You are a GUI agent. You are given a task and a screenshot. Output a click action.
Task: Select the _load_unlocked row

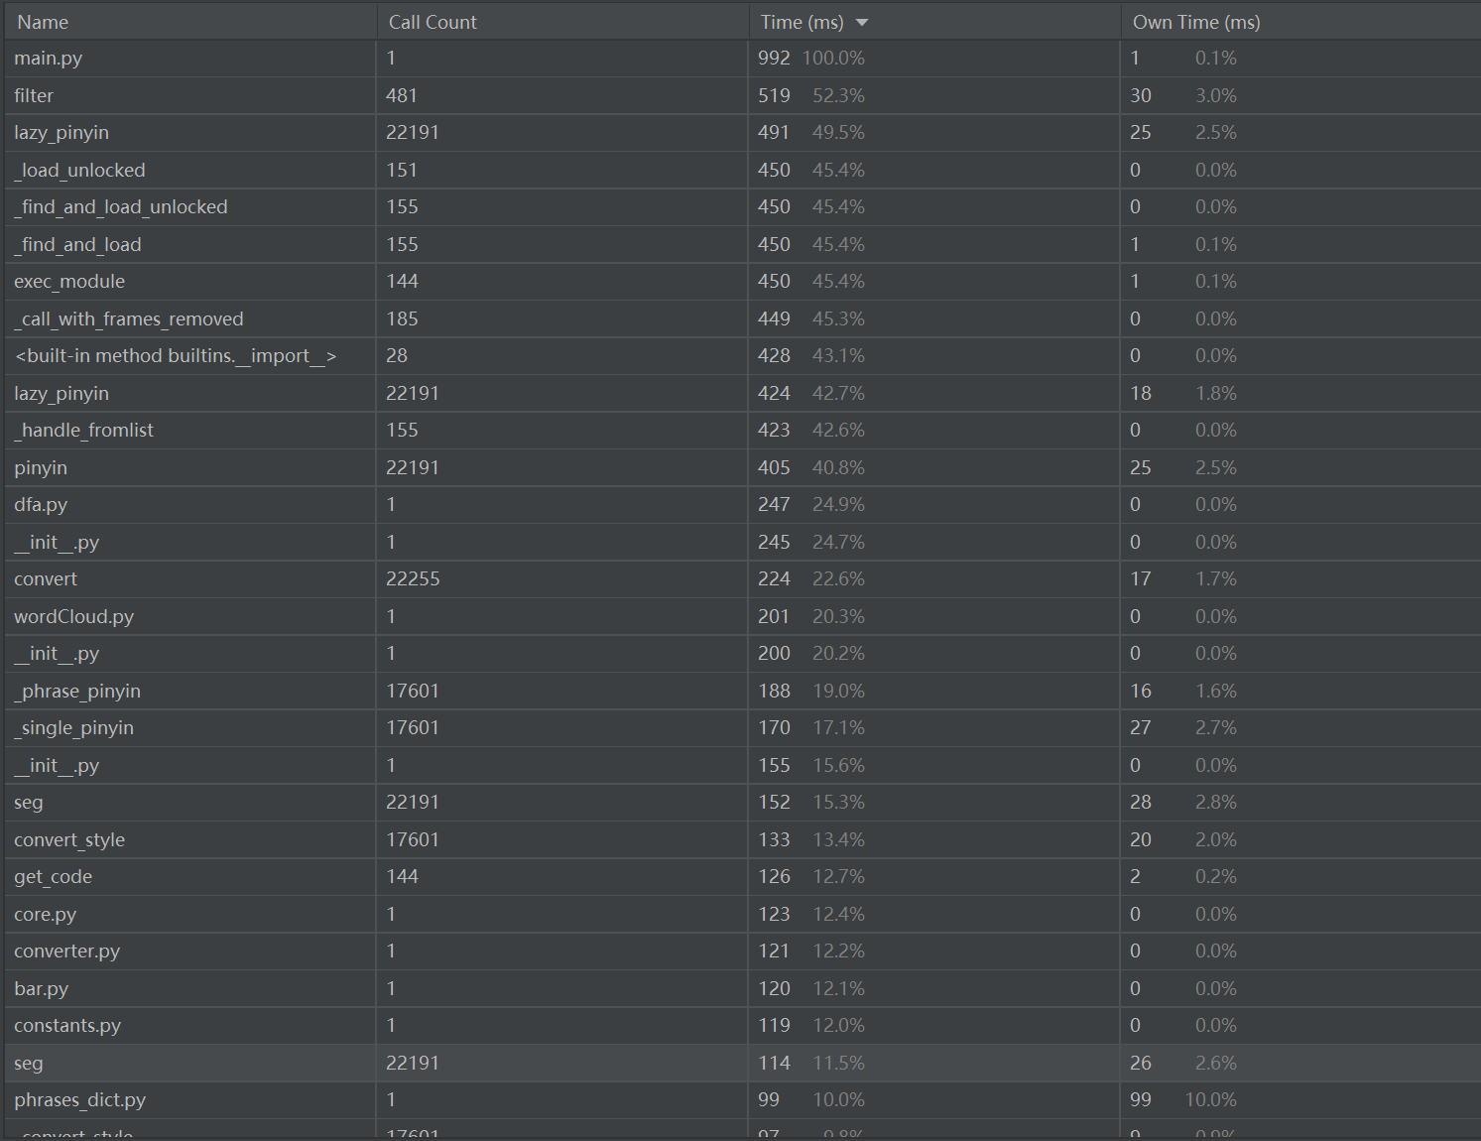(x=742, y=170)
